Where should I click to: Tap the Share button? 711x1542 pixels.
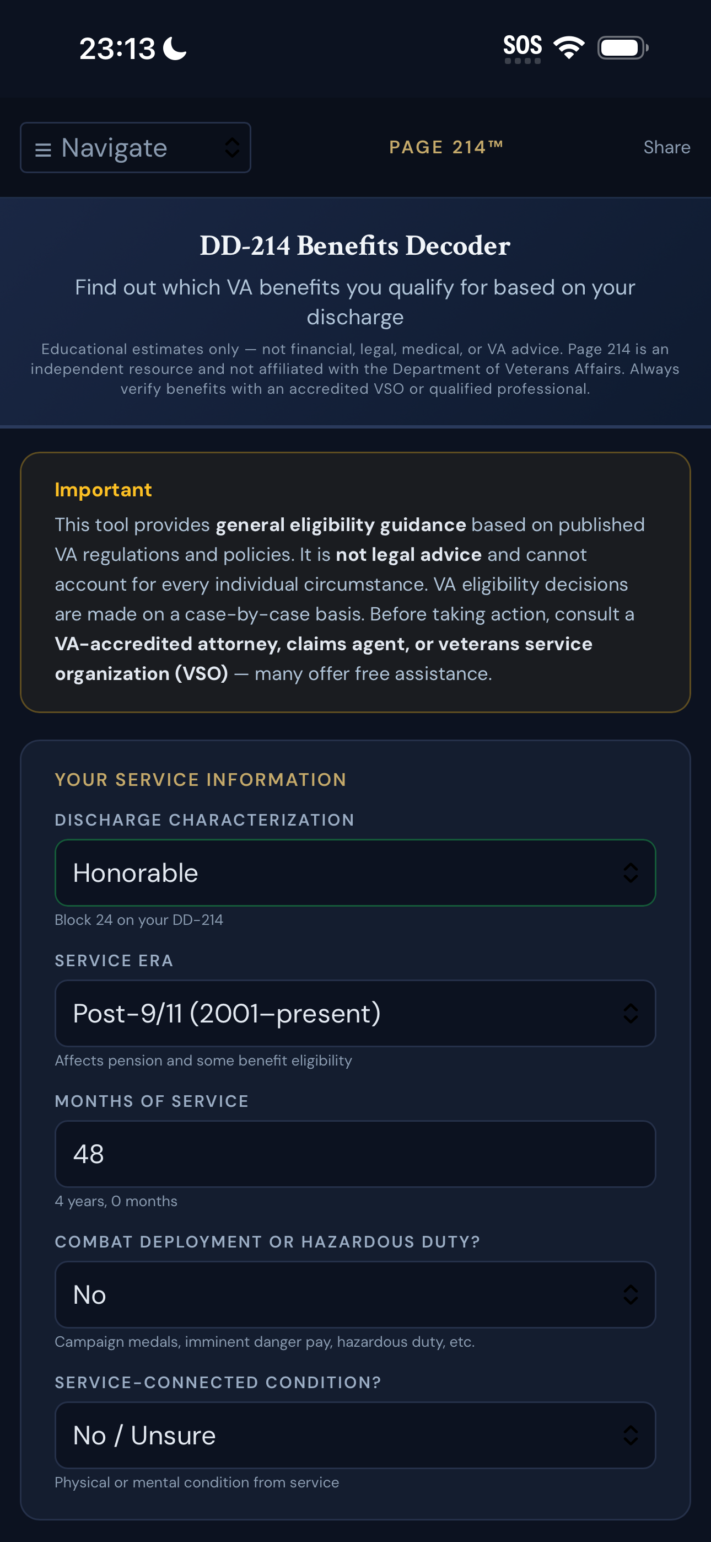pyautogui.click(x=667, y=147)
